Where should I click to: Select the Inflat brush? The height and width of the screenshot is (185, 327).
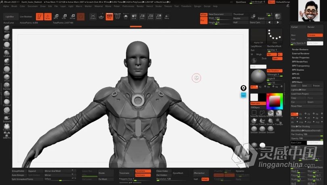(7, 62)
